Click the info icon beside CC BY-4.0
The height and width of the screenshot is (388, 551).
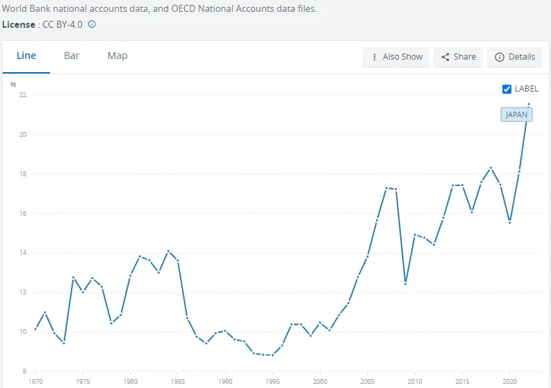coord(92,24)
